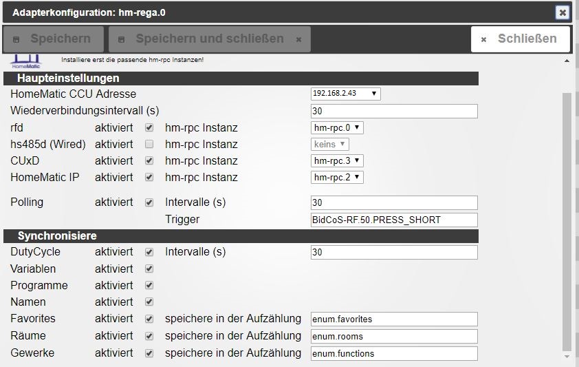This screenshot has height=367, width=579.
Task: Toggle HomeMatic IP aktiviert checkbox
Action: click(x=149, y=178)
